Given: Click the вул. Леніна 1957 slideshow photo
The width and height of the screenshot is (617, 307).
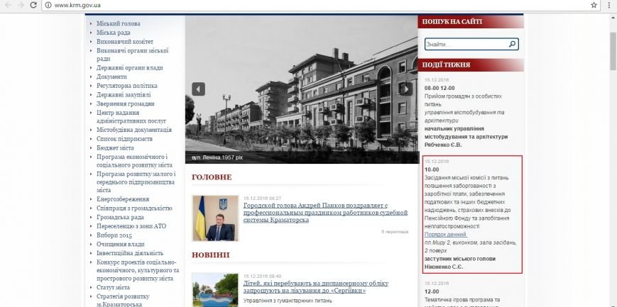Looking at the screenshot, I should click(302, 89).
